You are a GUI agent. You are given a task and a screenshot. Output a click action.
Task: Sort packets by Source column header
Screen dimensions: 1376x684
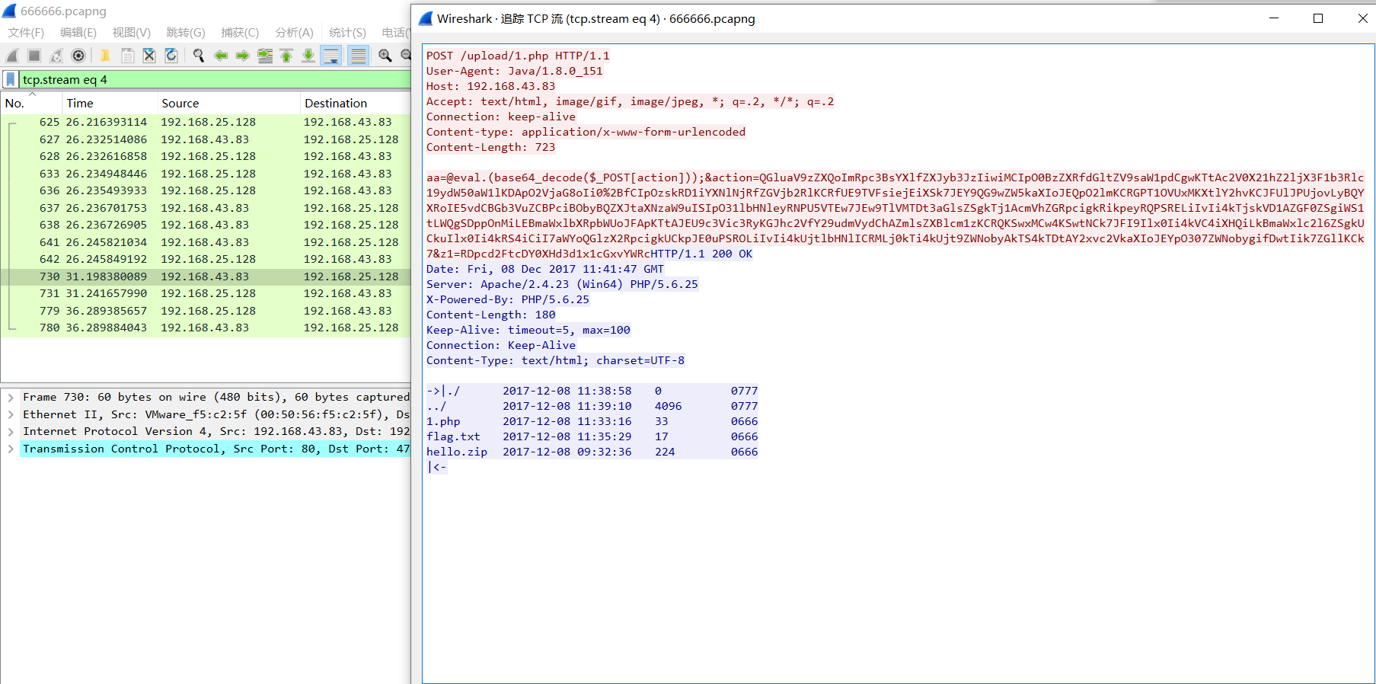228,103
